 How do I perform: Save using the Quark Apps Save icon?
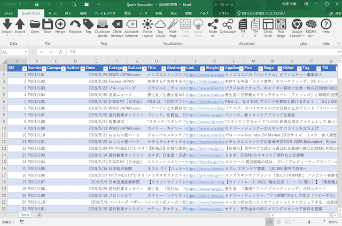(48, 24)
